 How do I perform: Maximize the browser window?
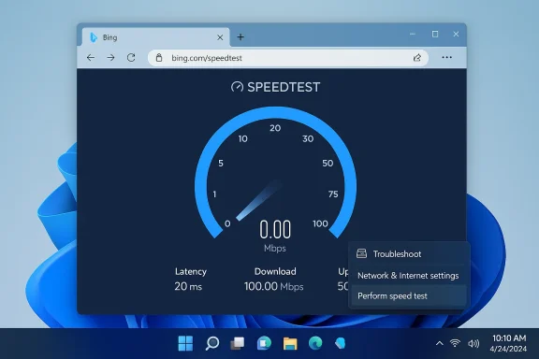tap(435, 34)
